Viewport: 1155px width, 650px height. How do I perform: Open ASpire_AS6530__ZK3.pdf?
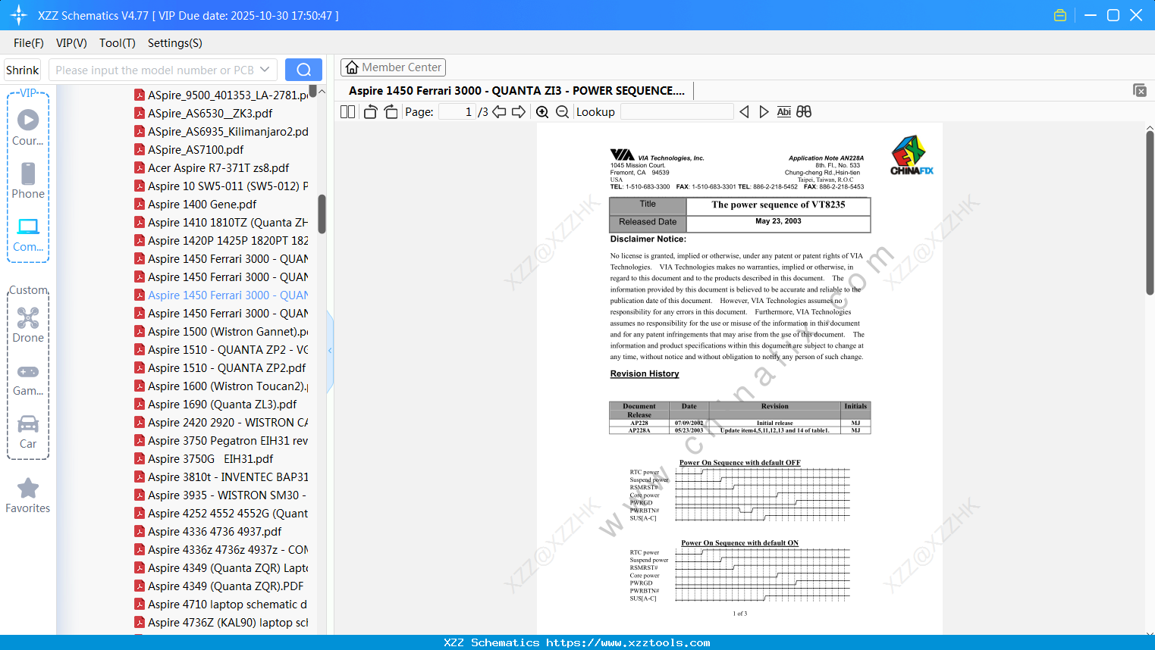click(x=210, y=113)
